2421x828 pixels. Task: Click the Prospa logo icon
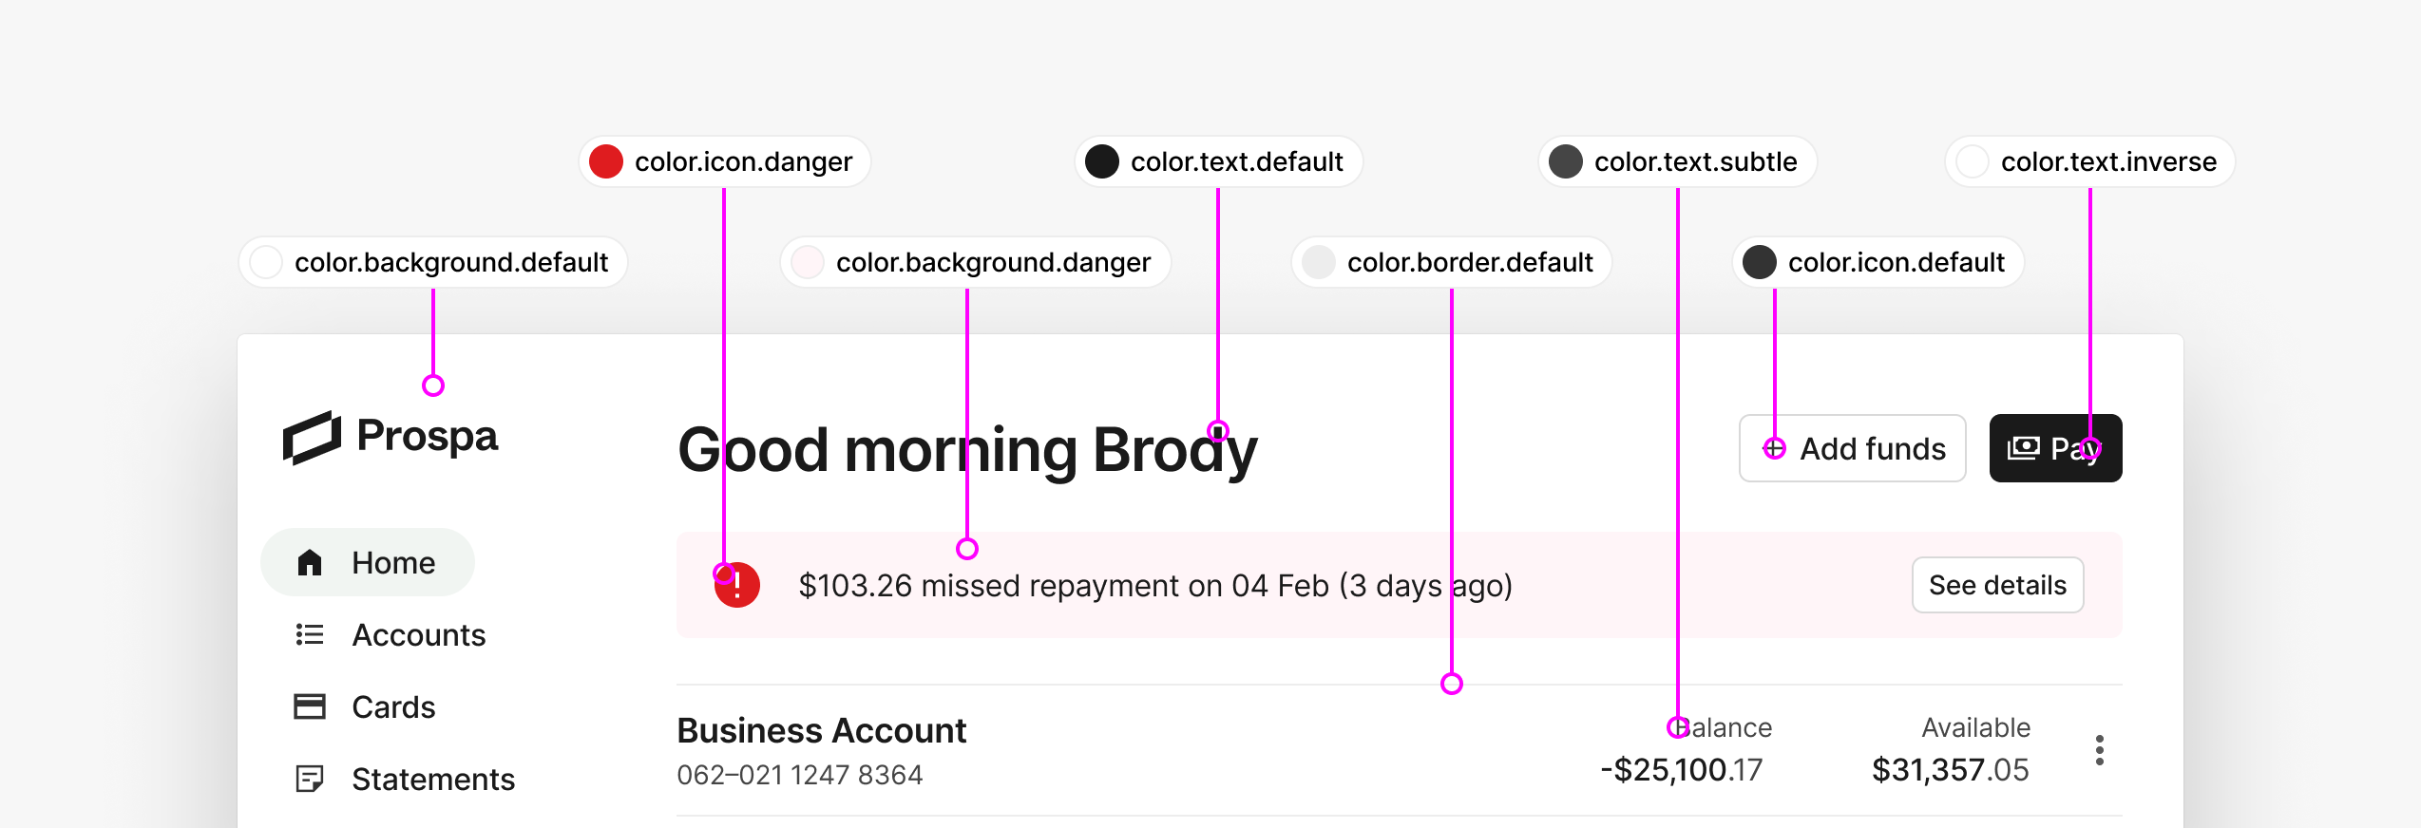point(312,438)
